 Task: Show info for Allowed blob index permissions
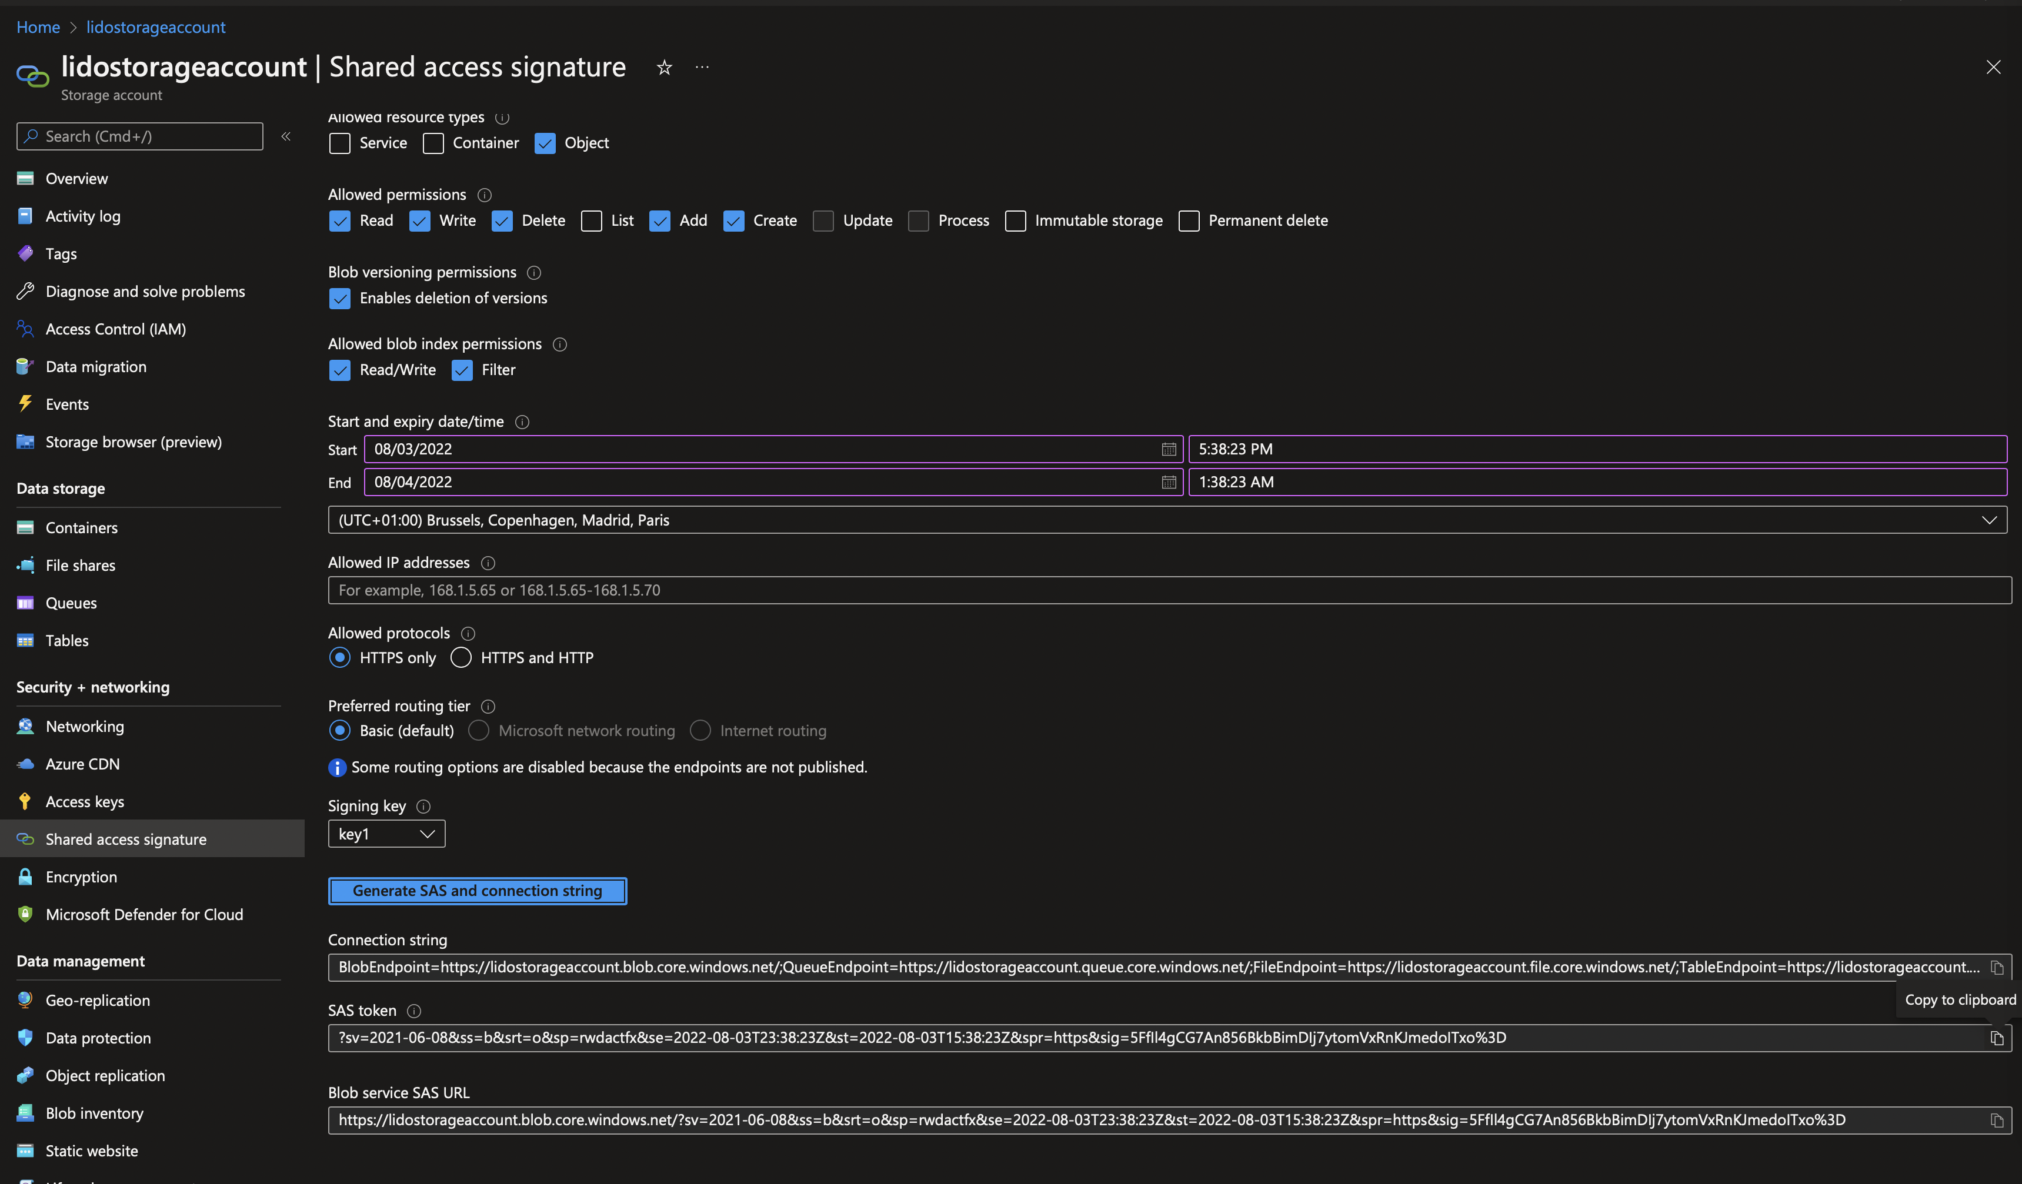[560, 344]
